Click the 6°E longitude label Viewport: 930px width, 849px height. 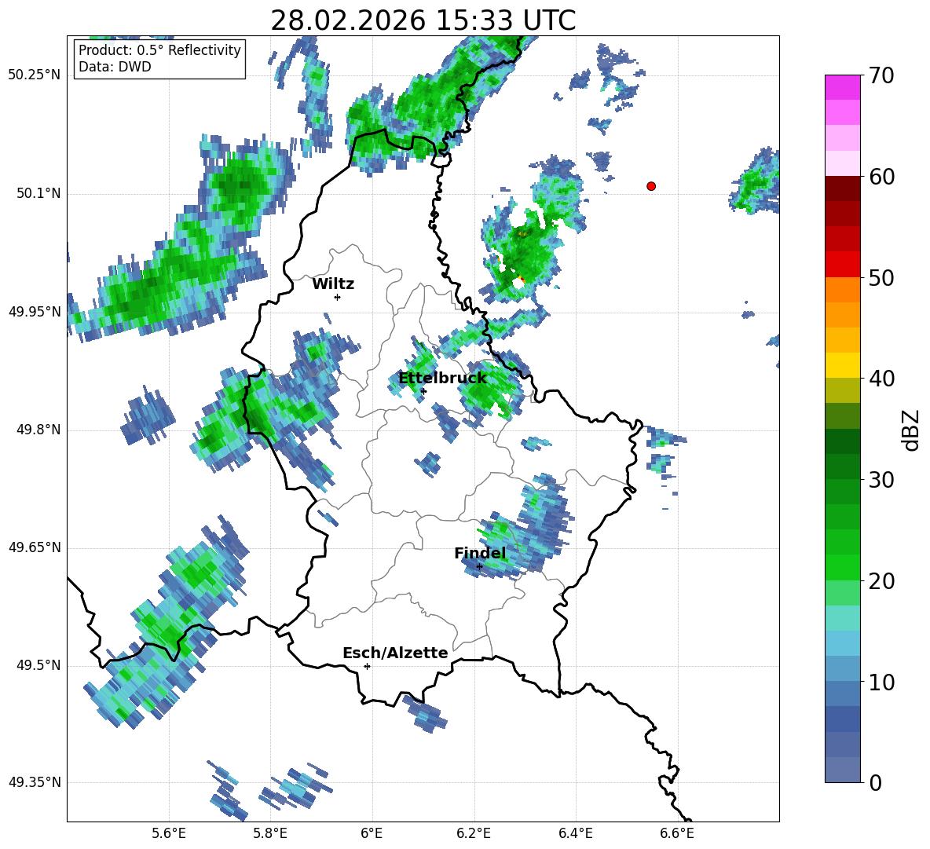click(372, 833)
